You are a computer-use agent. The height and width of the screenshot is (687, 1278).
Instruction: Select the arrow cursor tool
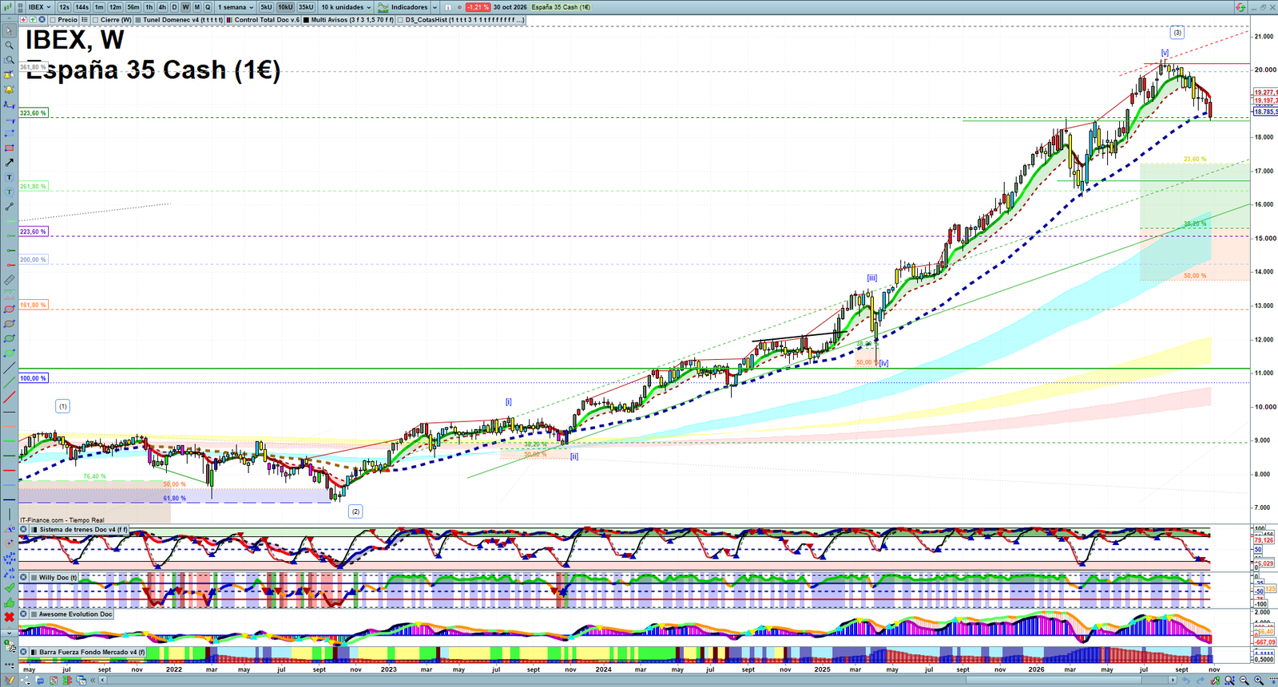(9, 31)
